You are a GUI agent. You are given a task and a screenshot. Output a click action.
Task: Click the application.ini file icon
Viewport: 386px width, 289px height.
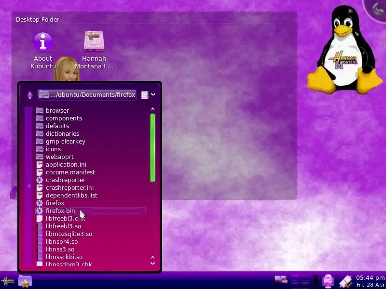point(40,165)
